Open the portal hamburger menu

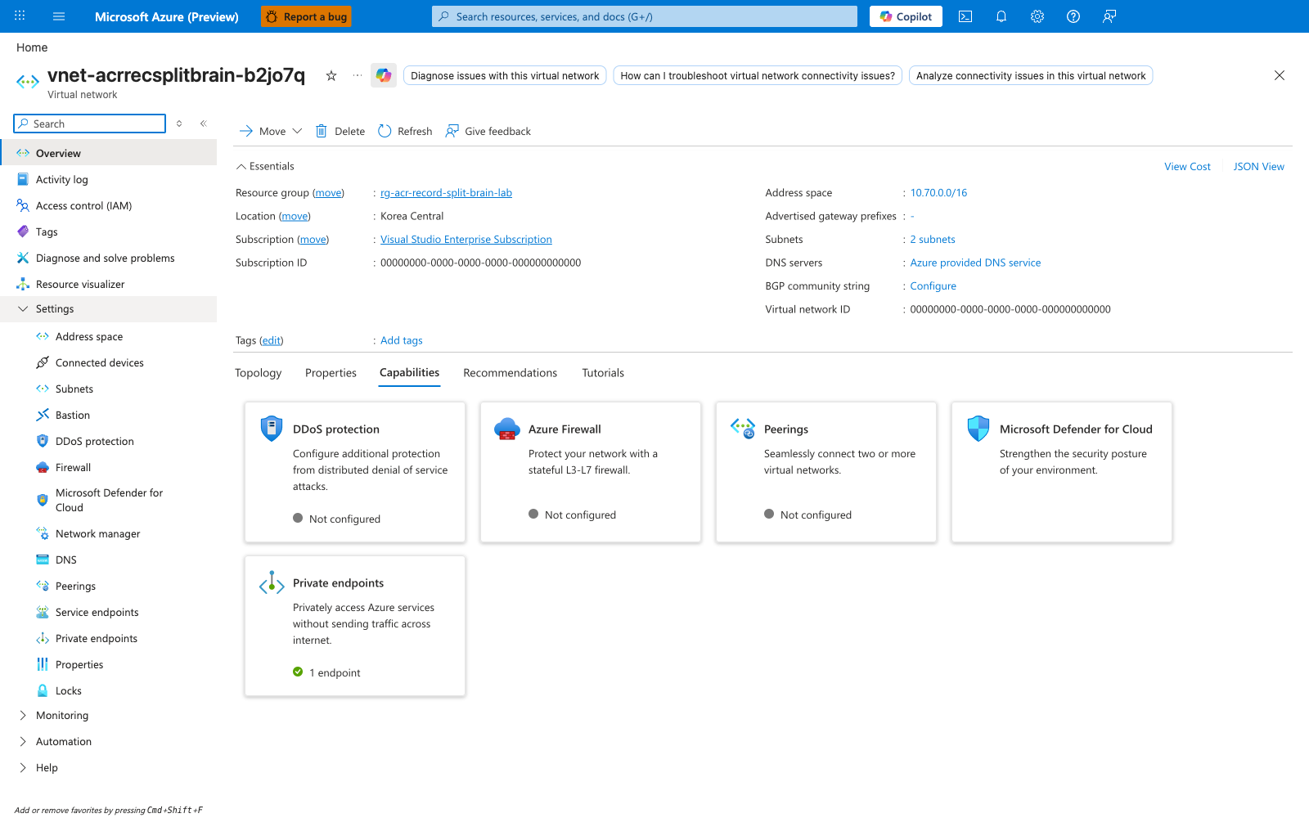point(59,16)
